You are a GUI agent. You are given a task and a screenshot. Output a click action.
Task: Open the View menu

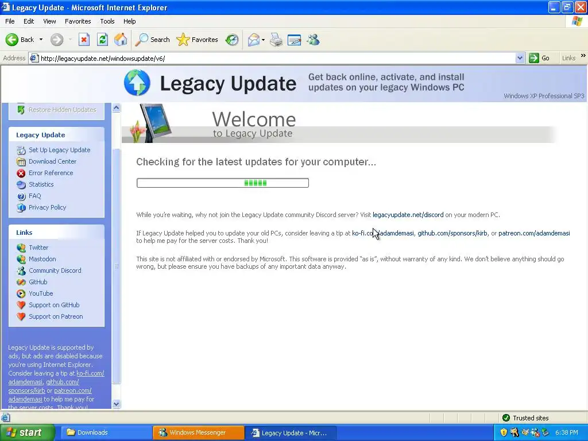[x=49, y=21]
